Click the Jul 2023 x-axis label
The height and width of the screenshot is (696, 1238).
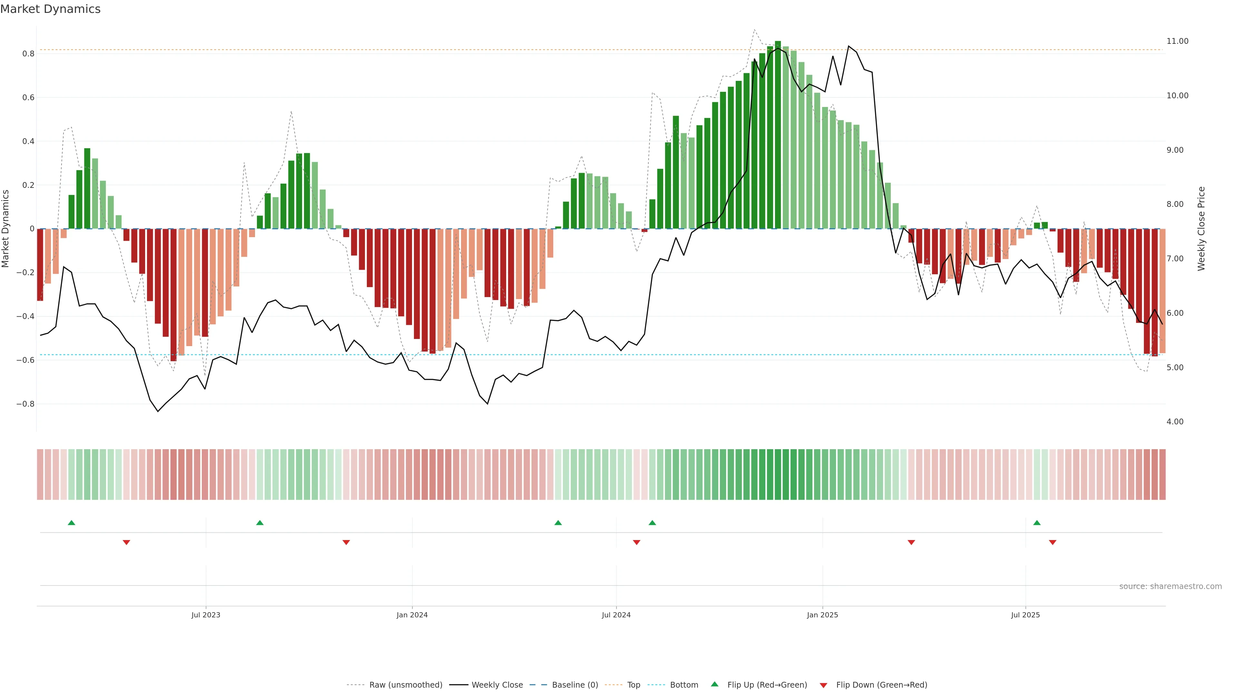tap(206, 615)
